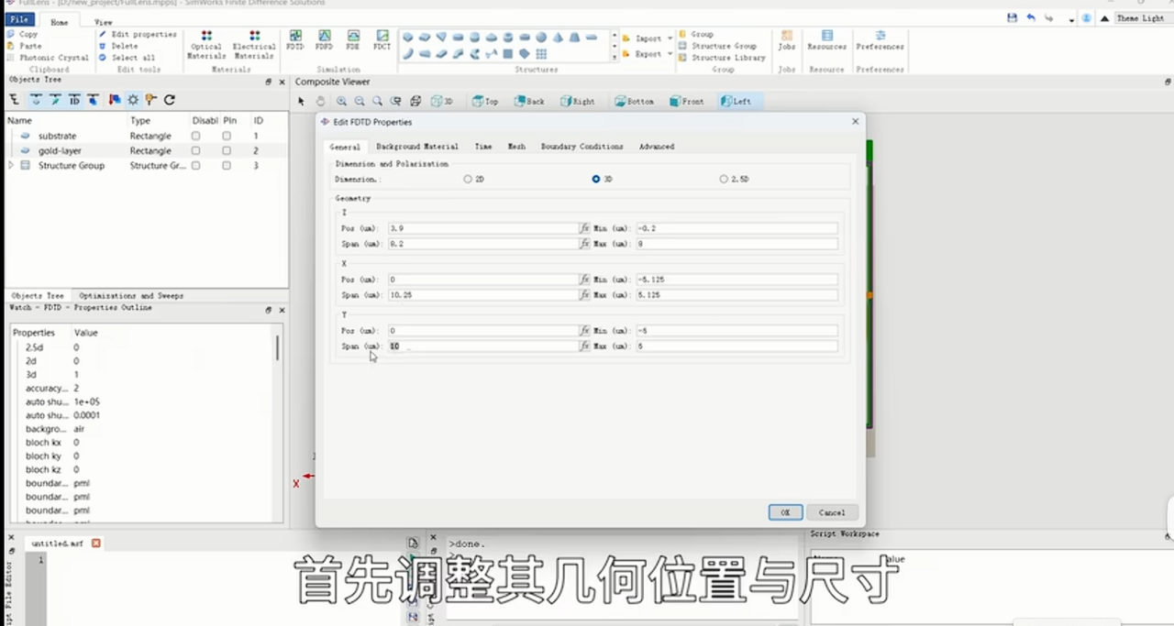This screenshot has width=1174, height=626.
Task: Switch viewer to Bottom view
Action: click(635, 101)
